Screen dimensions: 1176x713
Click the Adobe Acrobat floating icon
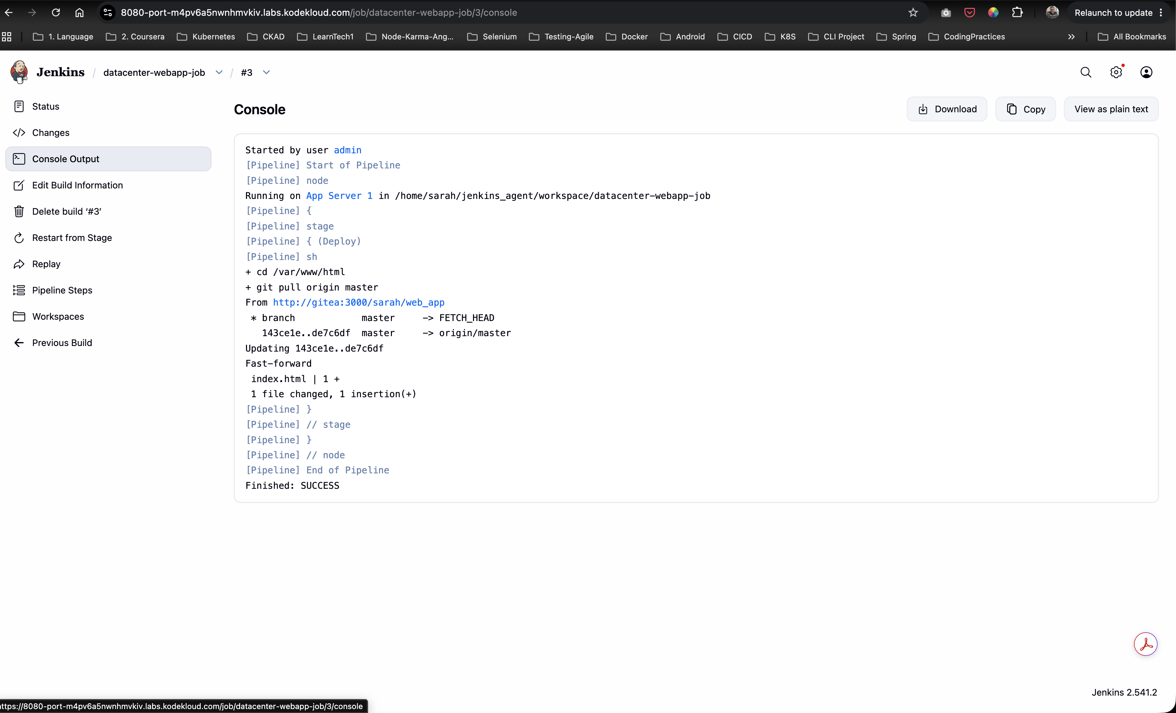(x=1145, y=644)
